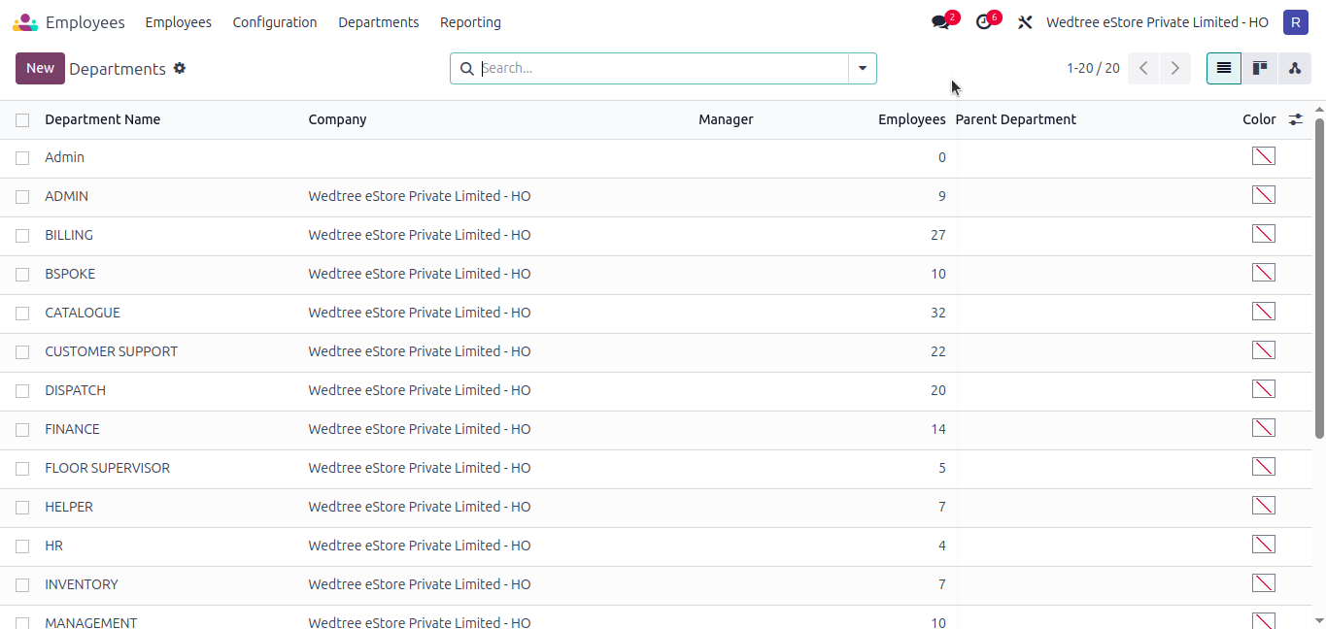The width and height of the screenshot is (1326, 629).
Task: Click the developer tools wrench icon
Action: click(1025, 21)
